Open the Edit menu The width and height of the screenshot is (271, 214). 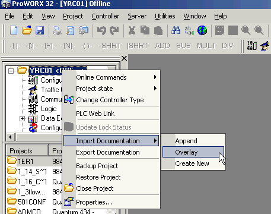pyautogui.click(x=28, y=16)
